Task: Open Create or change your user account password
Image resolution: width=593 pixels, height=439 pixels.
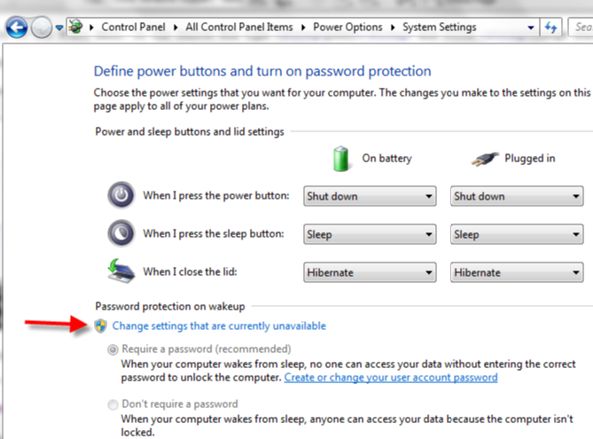Action: (x=391, y=377)
